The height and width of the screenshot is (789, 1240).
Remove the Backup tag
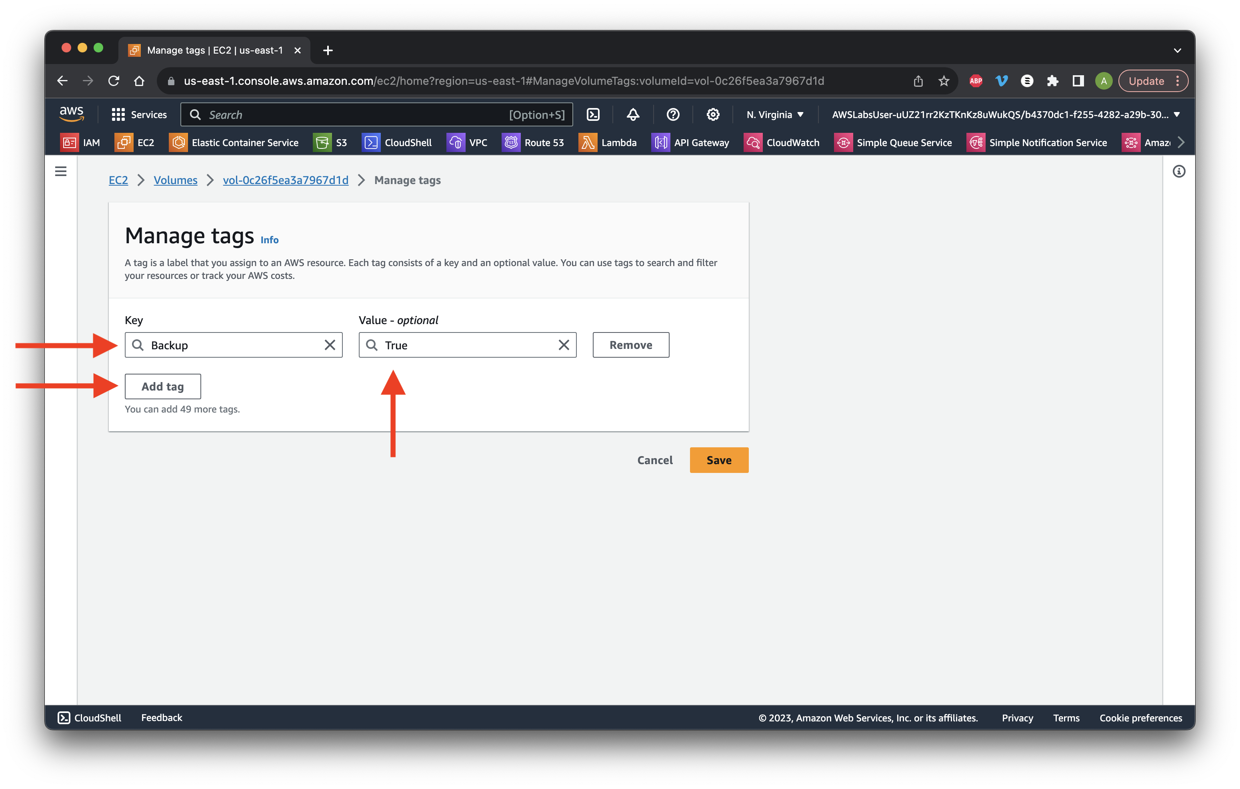click(x=631, y=344)
